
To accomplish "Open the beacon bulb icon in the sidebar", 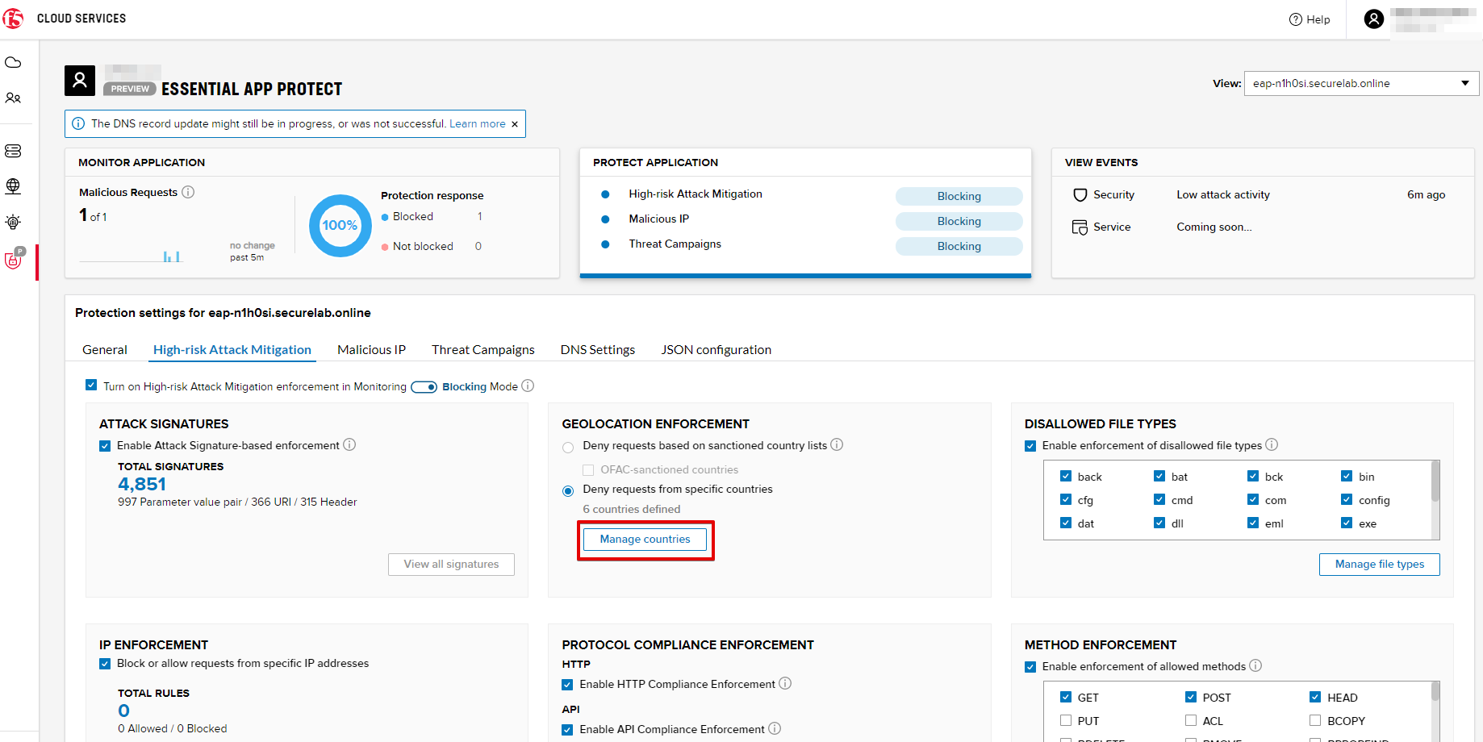I will tap(13, 222).
